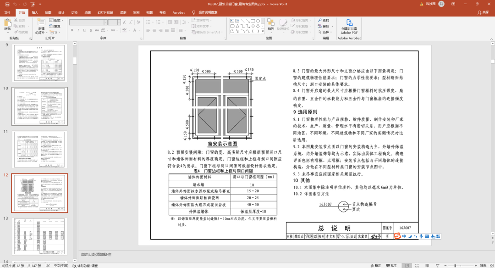The height and width of the screenshot is (268, 495).
Task: Insert a text box from shapes gallery
Action: coord(232,21)
